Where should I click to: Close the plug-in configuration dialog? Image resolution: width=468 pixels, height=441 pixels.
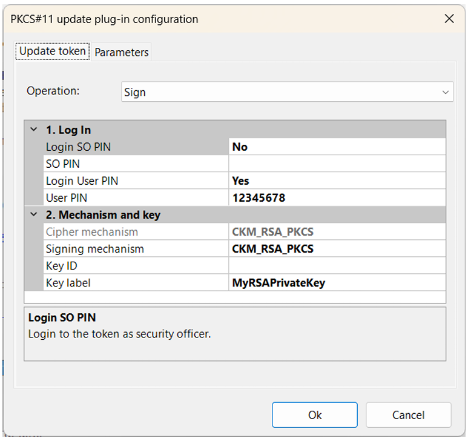[449, 19]
